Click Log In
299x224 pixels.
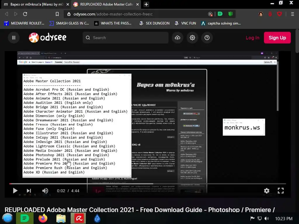252,38
